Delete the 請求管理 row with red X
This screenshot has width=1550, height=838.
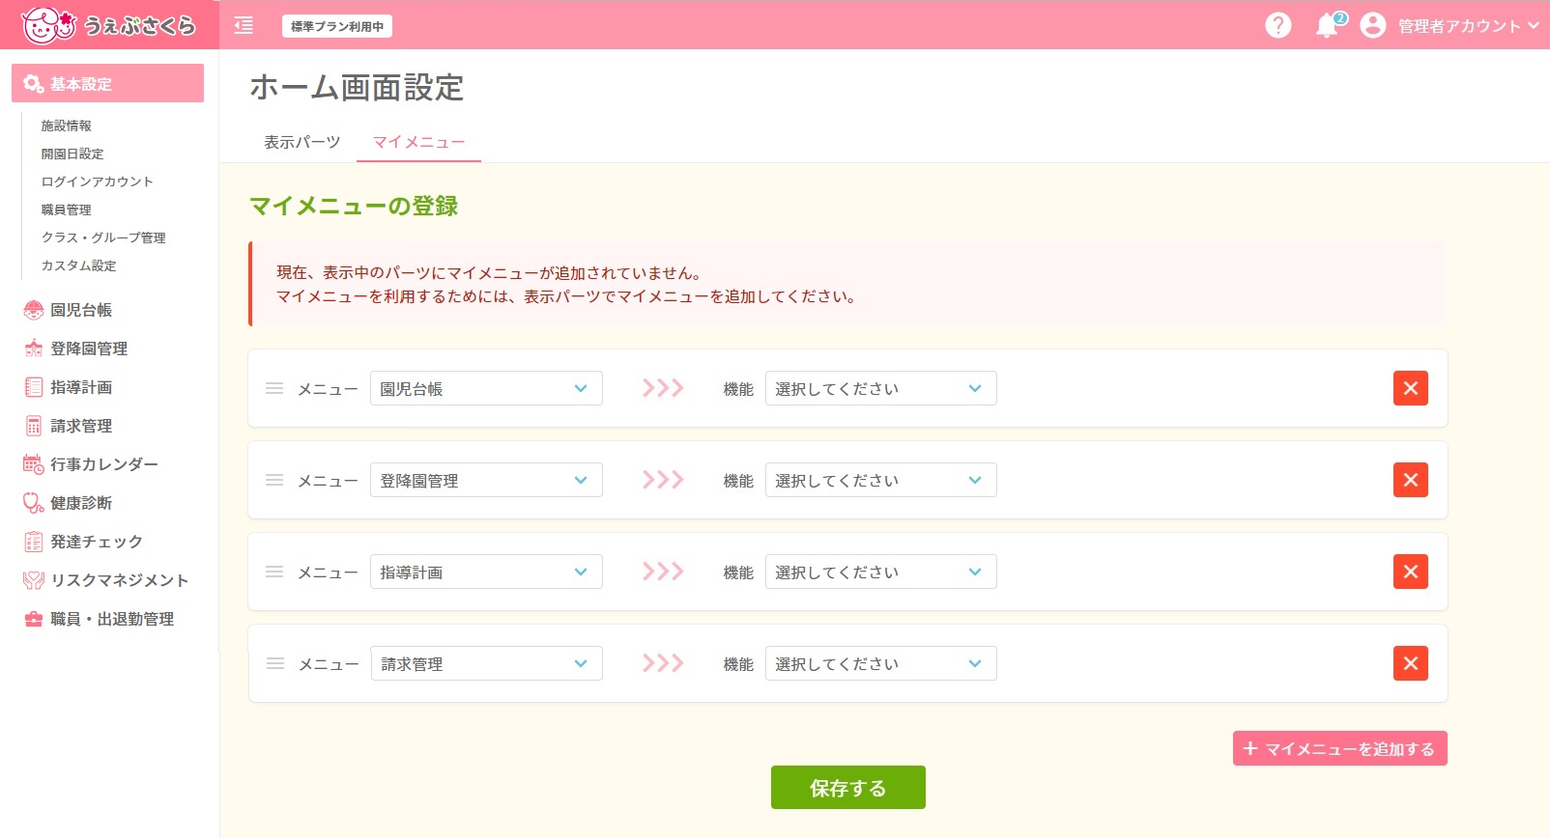pyautogui.click(x=1411, y=663)
